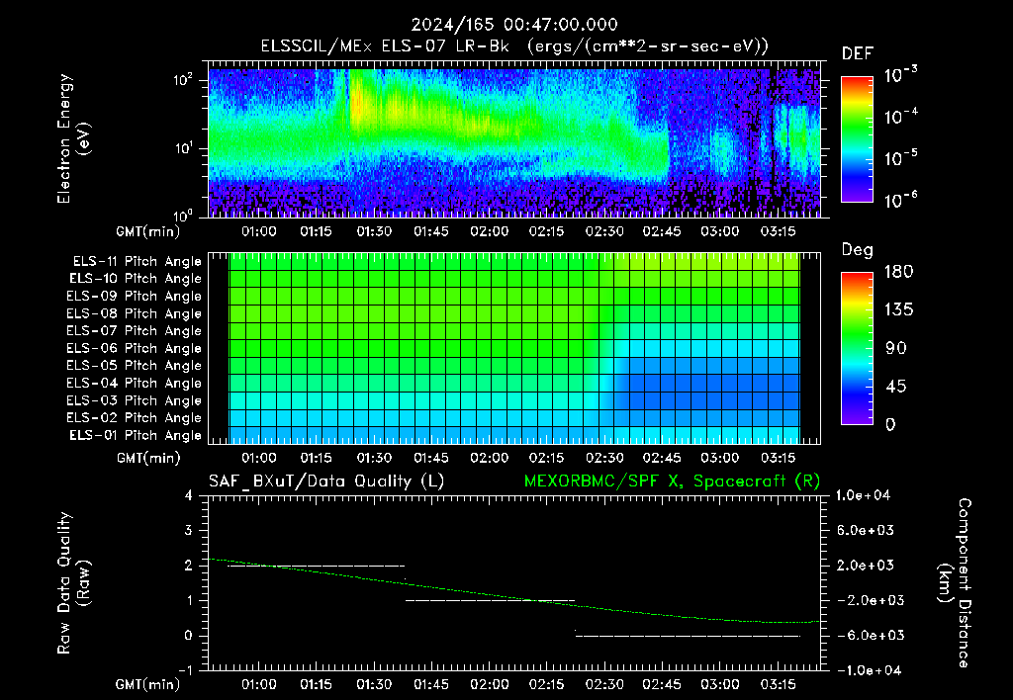
Task: Select ELS-03 Pitch Angle row label
Action: tap(134, 401)
